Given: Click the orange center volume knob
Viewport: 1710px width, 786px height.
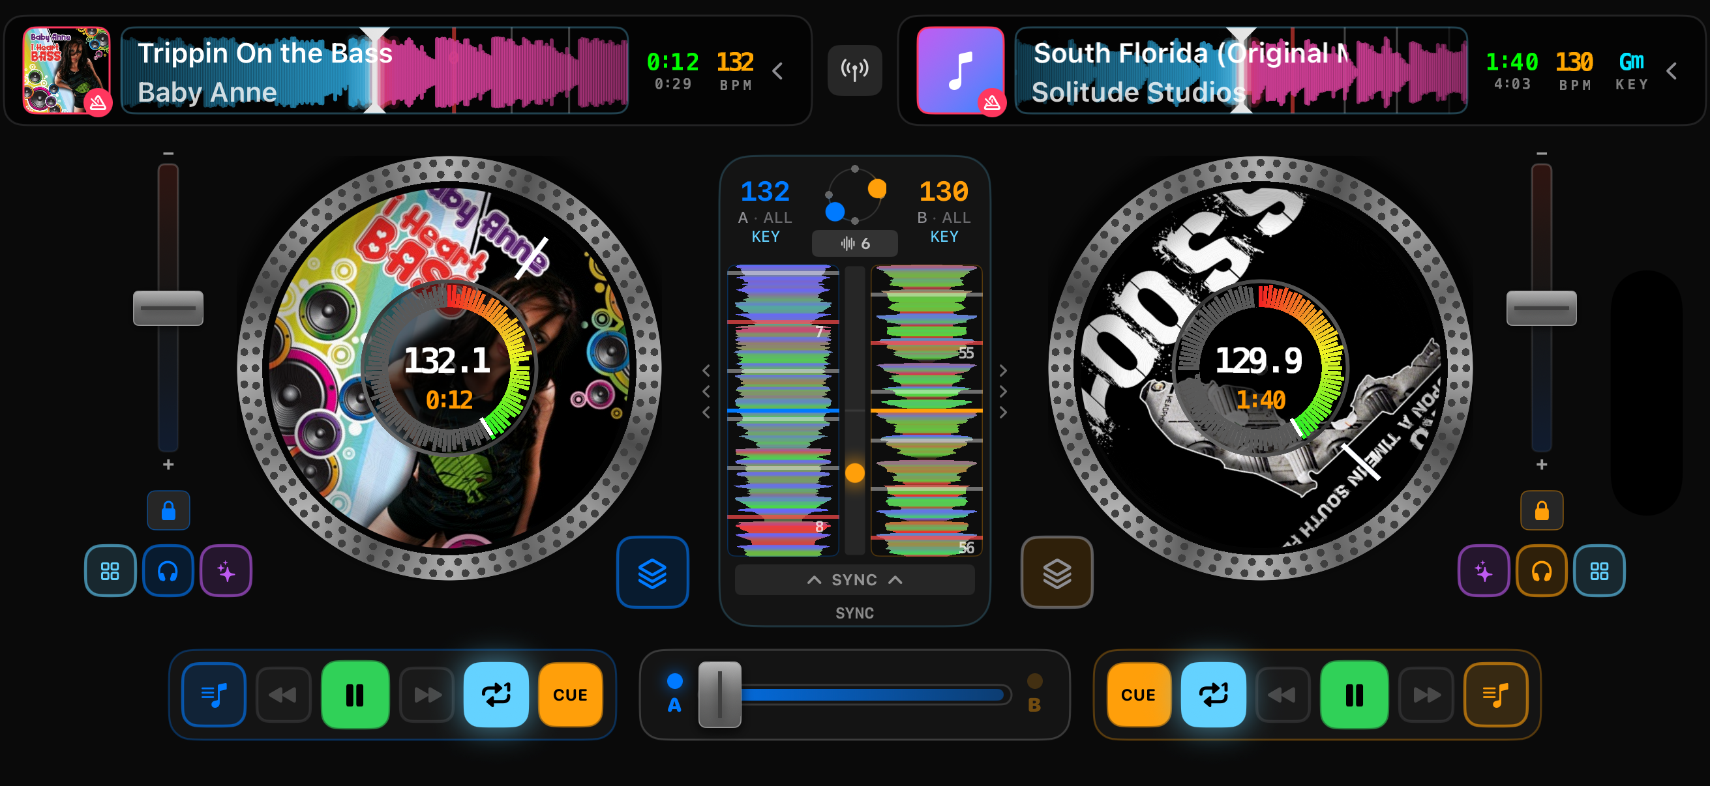Looking at the screenshot, I should point(855,473).
